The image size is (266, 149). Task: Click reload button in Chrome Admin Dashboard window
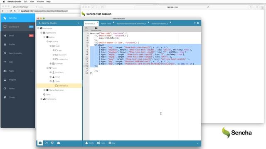click(11, 11)
